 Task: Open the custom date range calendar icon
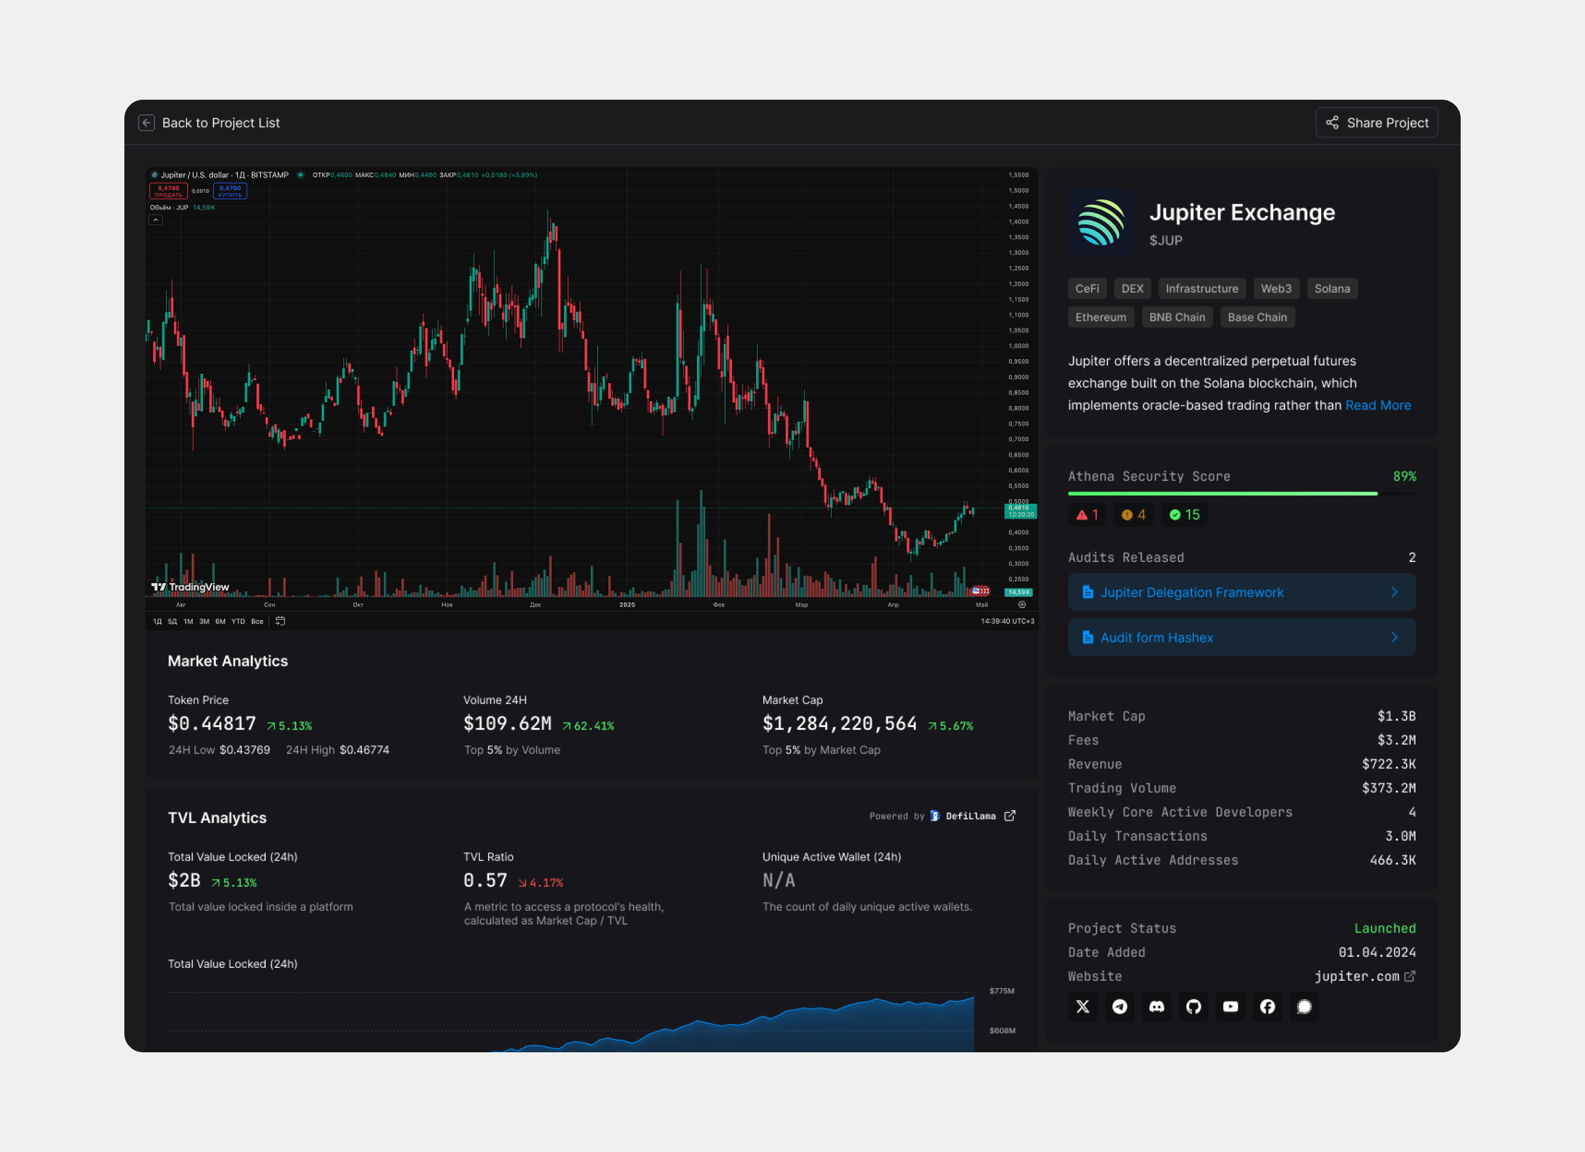(280, 621)
